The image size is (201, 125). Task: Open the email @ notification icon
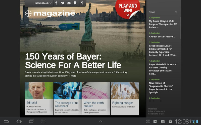click(163, 122)
